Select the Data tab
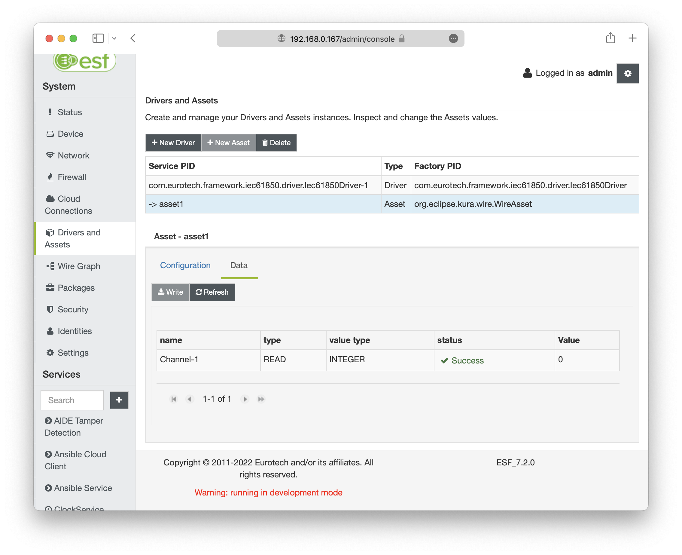 239,265
